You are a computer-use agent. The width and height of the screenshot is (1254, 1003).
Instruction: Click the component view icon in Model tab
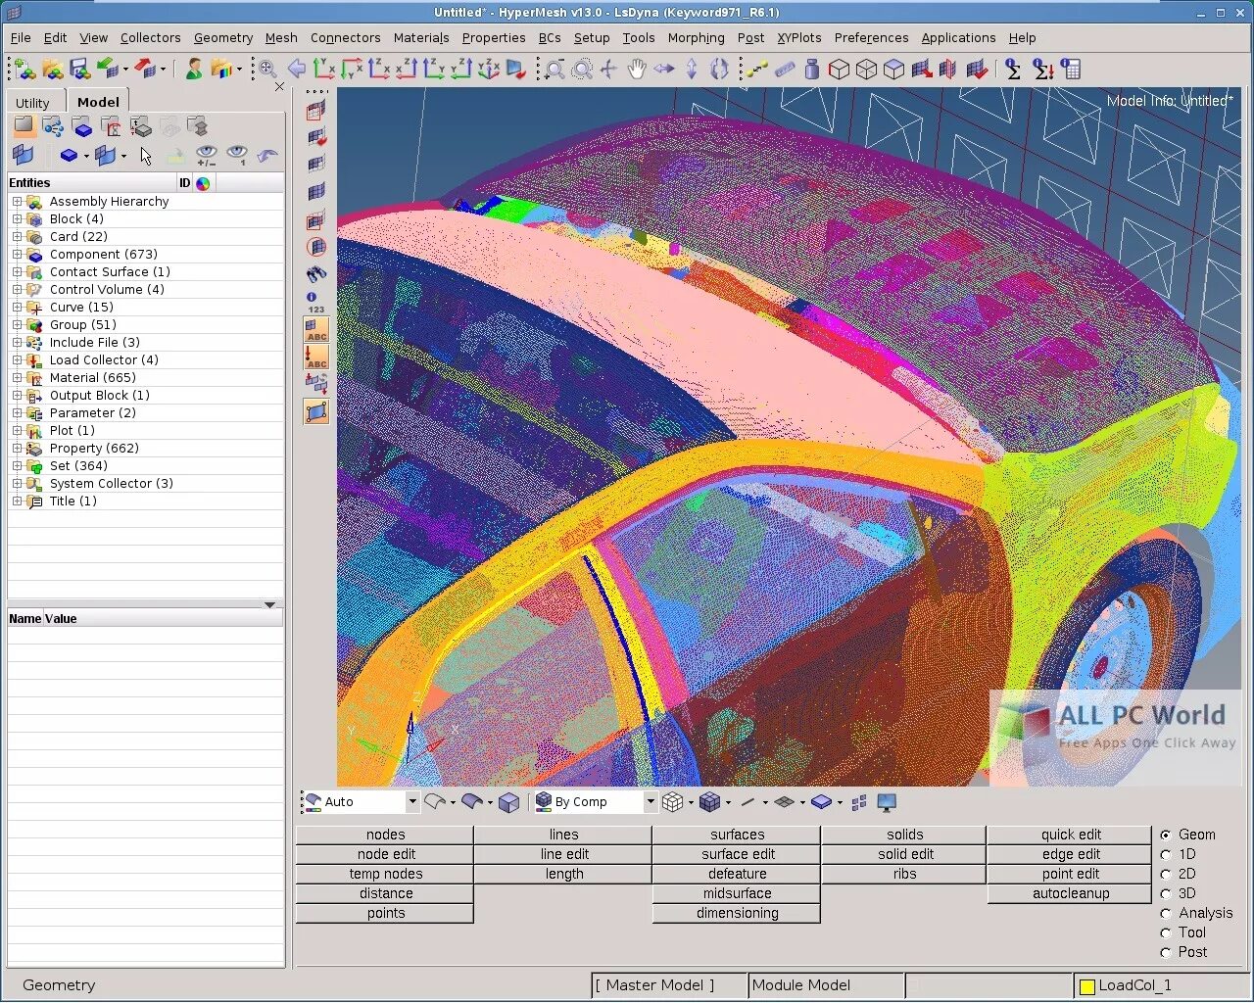[82, 127]
